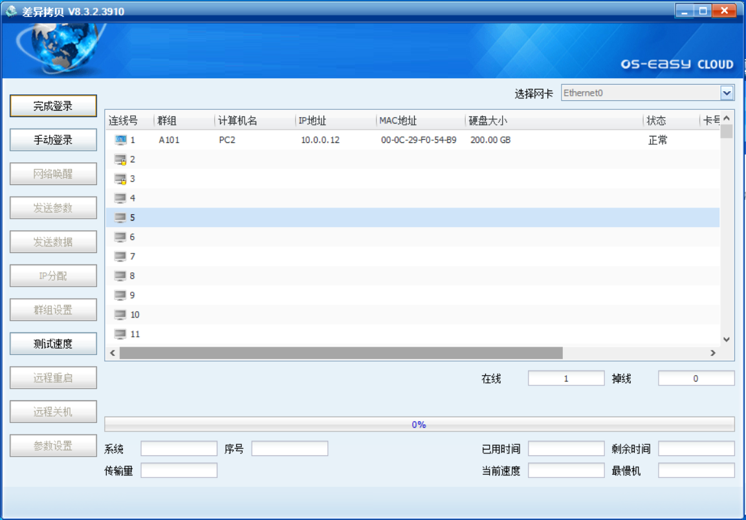This screenshot has width=746, height=520.
Task: Click the computer icon in row 6
Action: [120, 237]
